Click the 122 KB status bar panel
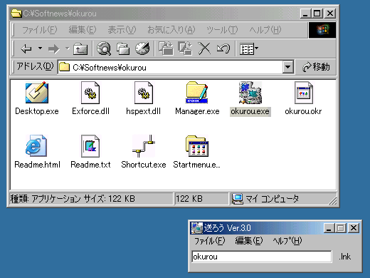The width and height of the screenshot is (370, 278). (201, 199)
